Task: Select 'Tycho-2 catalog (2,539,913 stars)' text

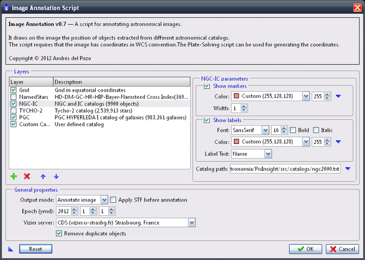Action: tap(93, 110)
